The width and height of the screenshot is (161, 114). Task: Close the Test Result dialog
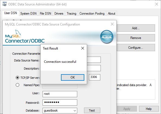click(83, 48)
